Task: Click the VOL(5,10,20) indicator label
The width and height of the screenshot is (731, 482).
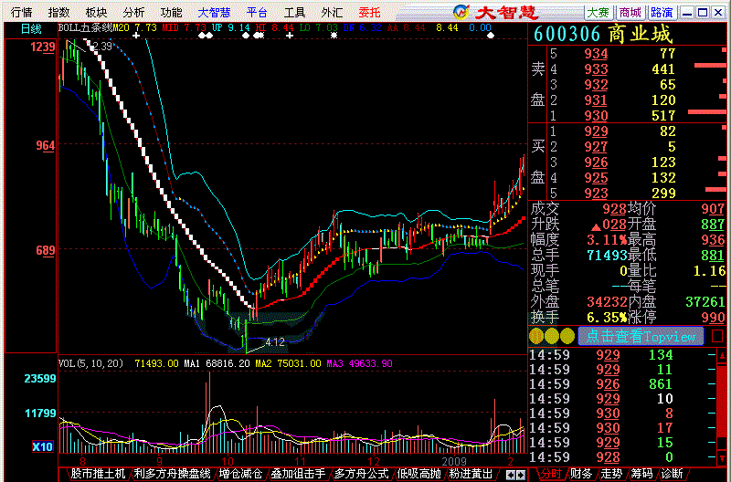Action: pyautogui.click(x=90, y=363)
